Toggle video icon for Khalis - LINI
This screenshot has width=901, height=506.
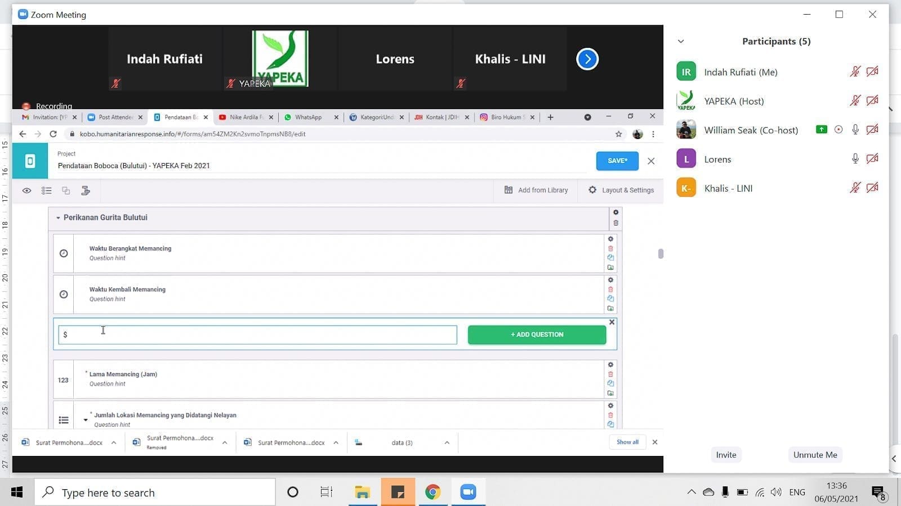tap(872, 188)
